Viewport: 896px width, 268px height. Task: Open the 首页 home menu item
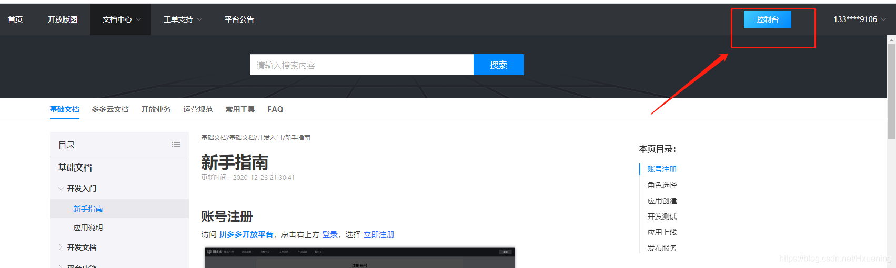(x=15, y=19)
